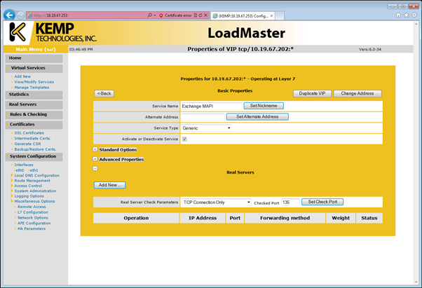Expand the Standard Options section

[95, 149]
